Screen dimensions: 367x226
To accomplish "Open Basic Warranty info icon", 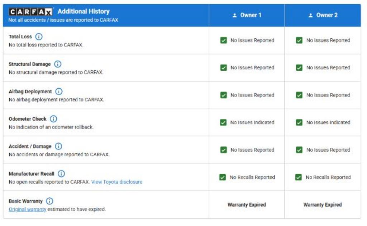I will 49,201.
